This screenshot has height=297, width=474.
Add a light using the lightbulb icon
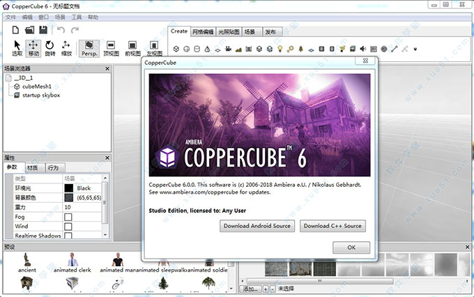pos(280,49)
